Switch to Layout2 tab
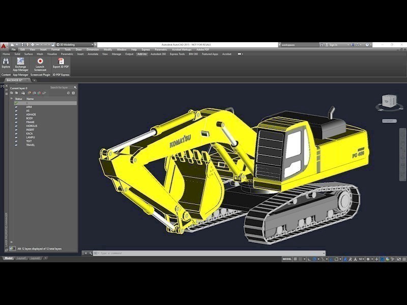Image resolution: width=407 pixels, height=305 pixels. 35,258
